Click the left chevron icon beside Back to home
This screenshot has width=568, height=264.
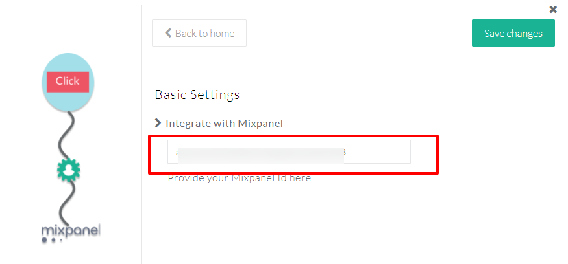[x=168, y=33]
